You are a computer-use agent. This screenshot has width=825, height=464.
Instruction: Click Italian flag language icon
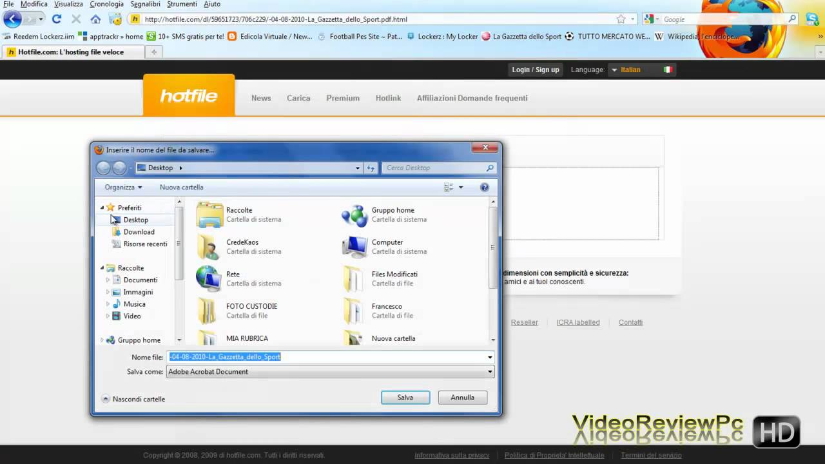tap(668, 70)
